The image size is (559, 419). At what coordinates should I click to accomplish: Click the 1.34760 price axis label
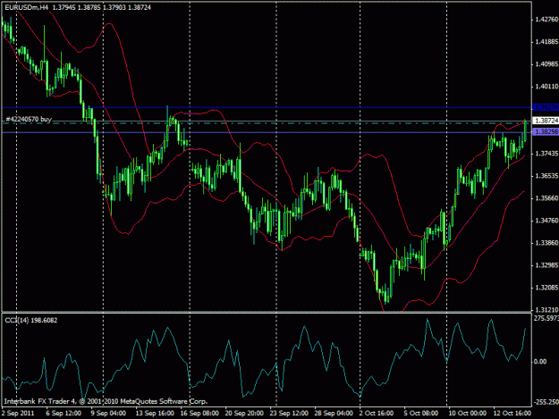tap(546, 221)
